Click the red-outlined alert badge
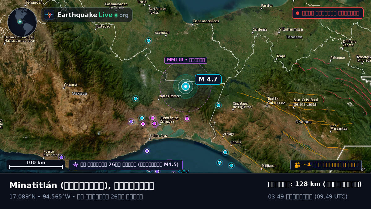 (328, 13)
